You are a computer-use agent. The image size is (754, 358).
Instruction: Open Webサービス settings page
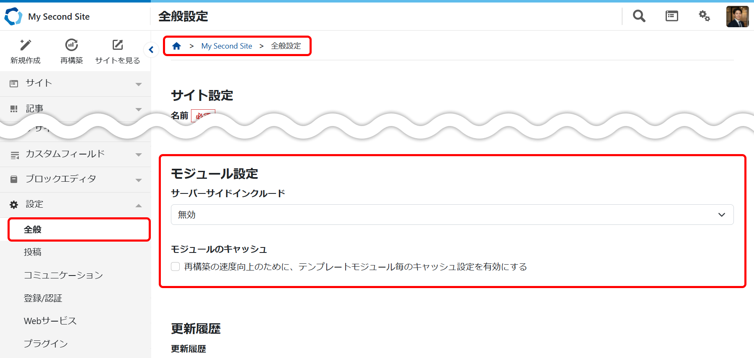point(50,321)
